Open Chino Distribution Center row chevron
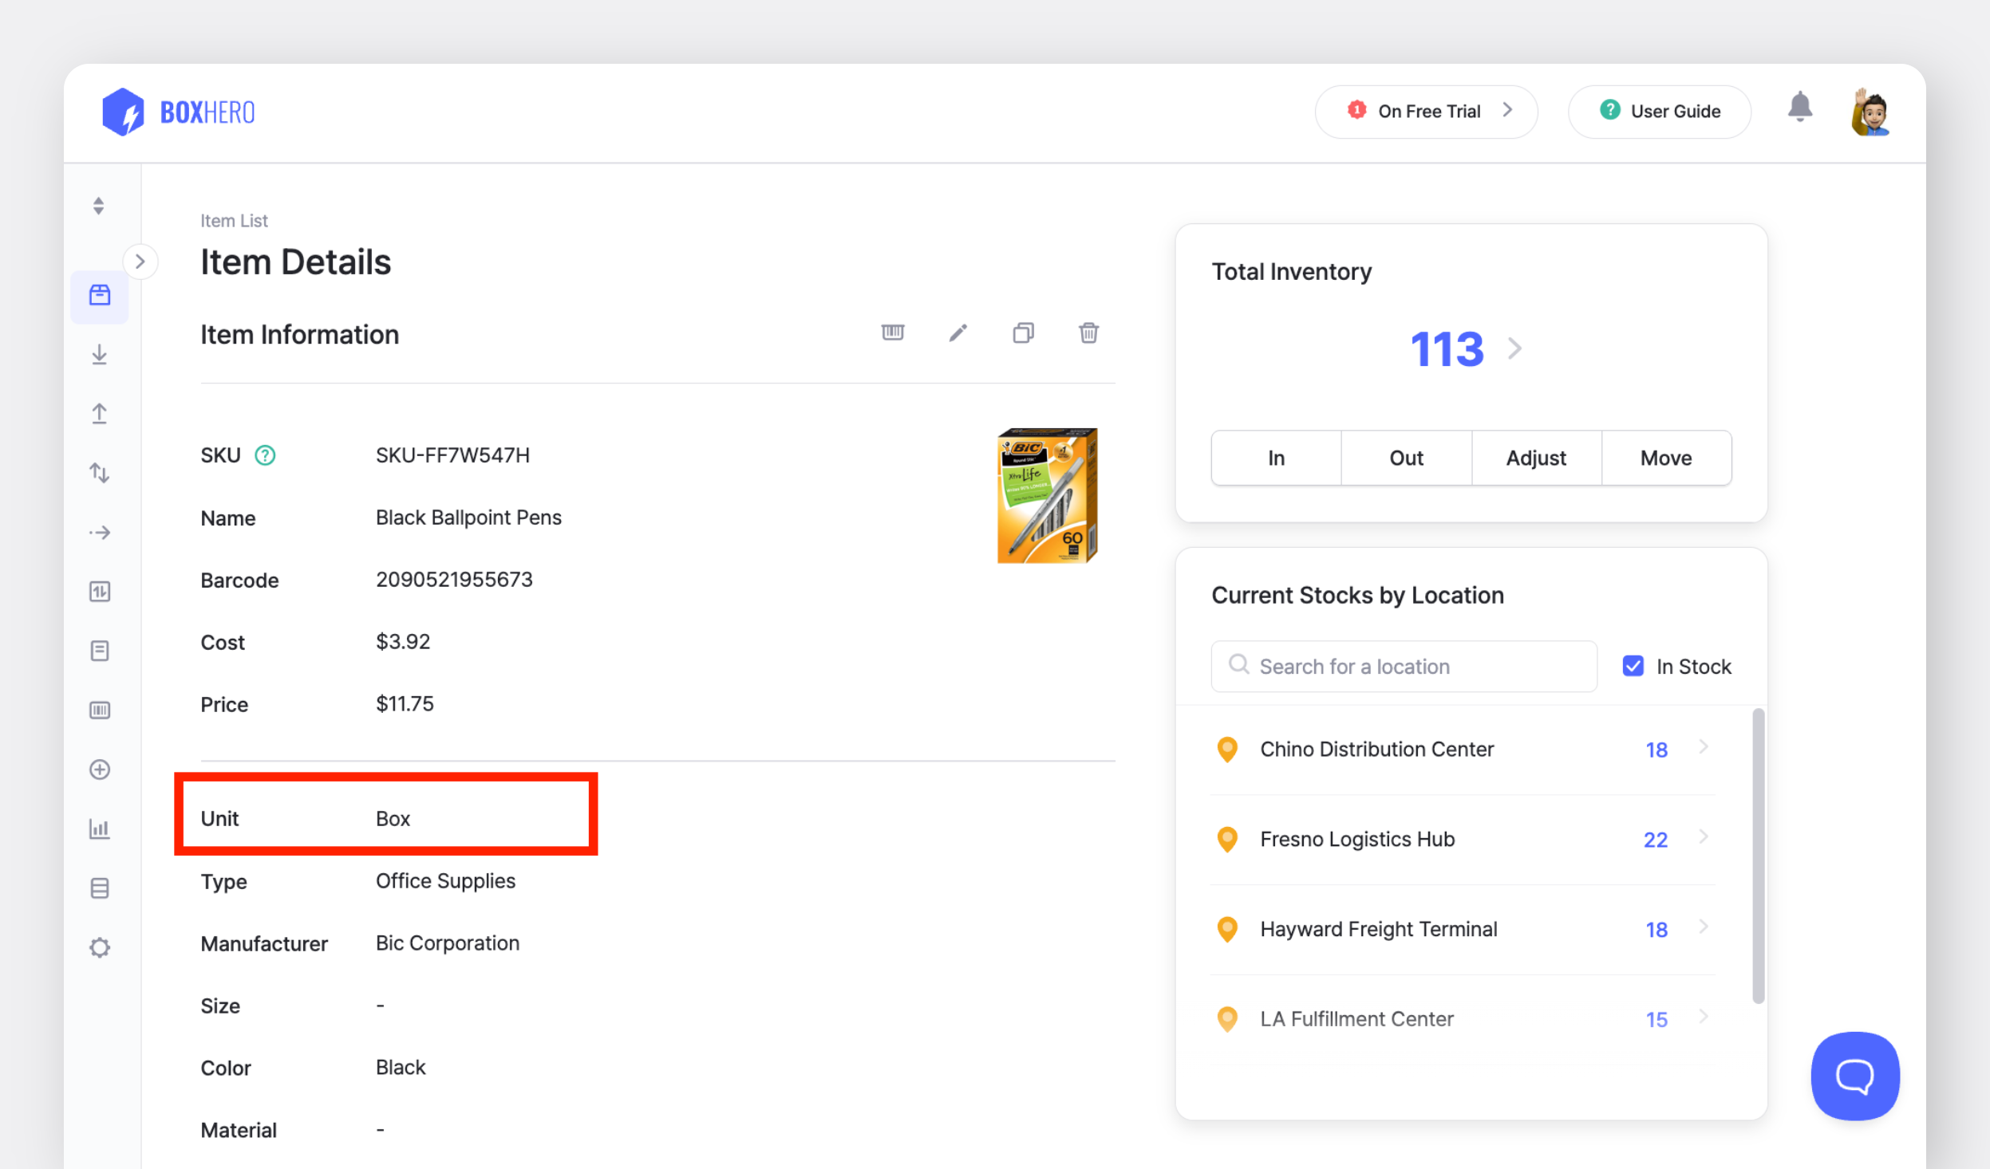Image resolution: width=1990 pixels, height=1169 pixels. [x=1704, y=747]
